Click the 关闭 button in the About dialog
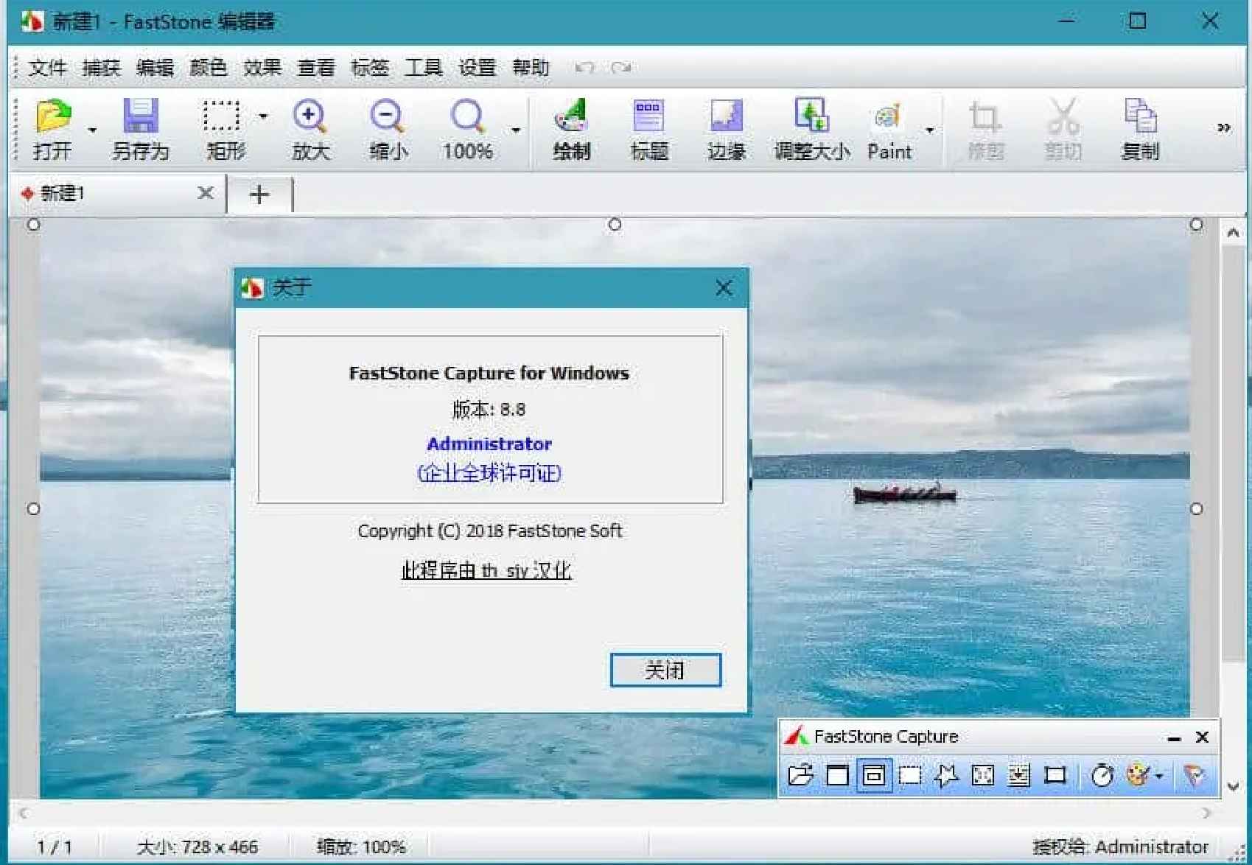 coord(664,670)
